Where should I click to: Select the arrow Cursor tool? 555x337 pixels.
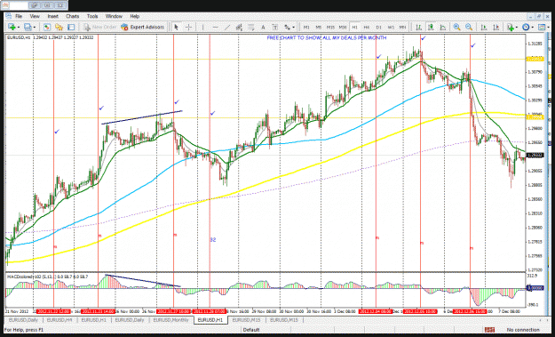[176, 27]
